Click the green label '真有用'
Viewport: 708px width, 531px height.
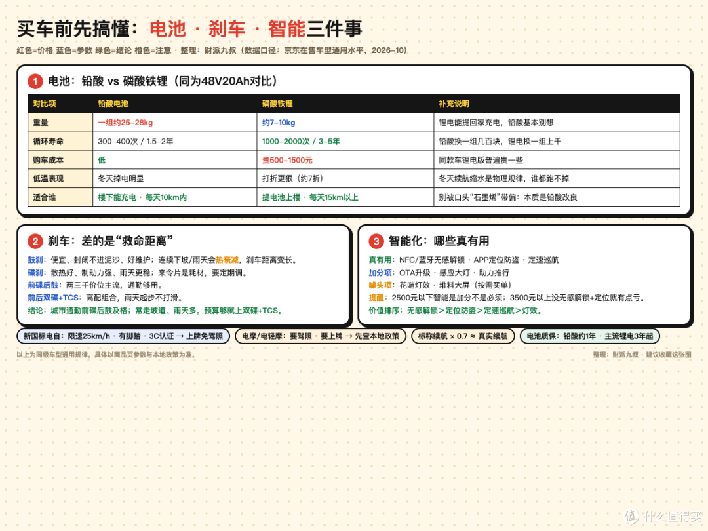pyautogui.click(x=380, y=260)
